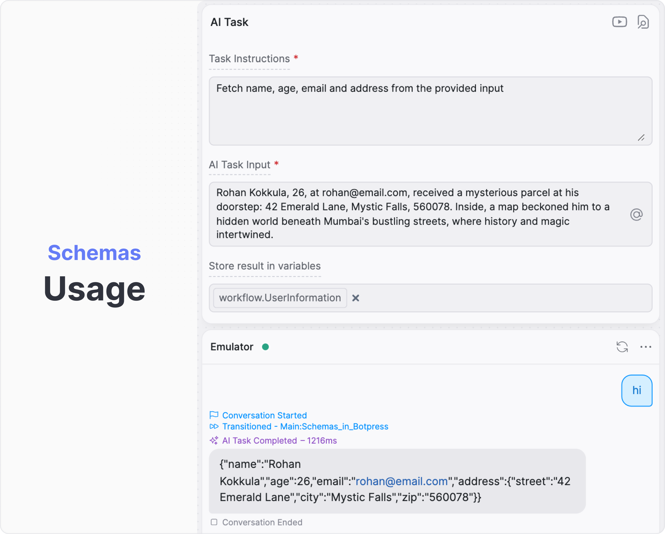This screenshot has width=665, height=534.
Task: Click the AI Task Completed sparkle icon
Action: click(214, 440)
